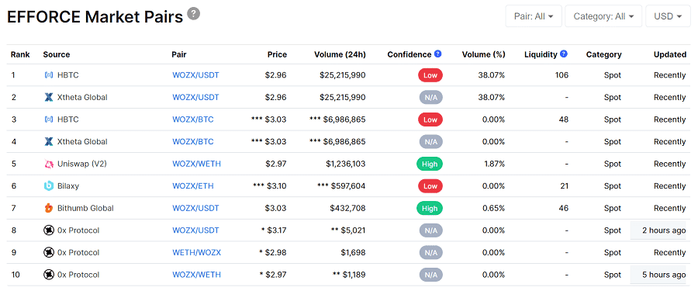698x291 pixels.
Task: Open WOZX/USDT pair link in rank 2
Action: (x=196, y=97)
